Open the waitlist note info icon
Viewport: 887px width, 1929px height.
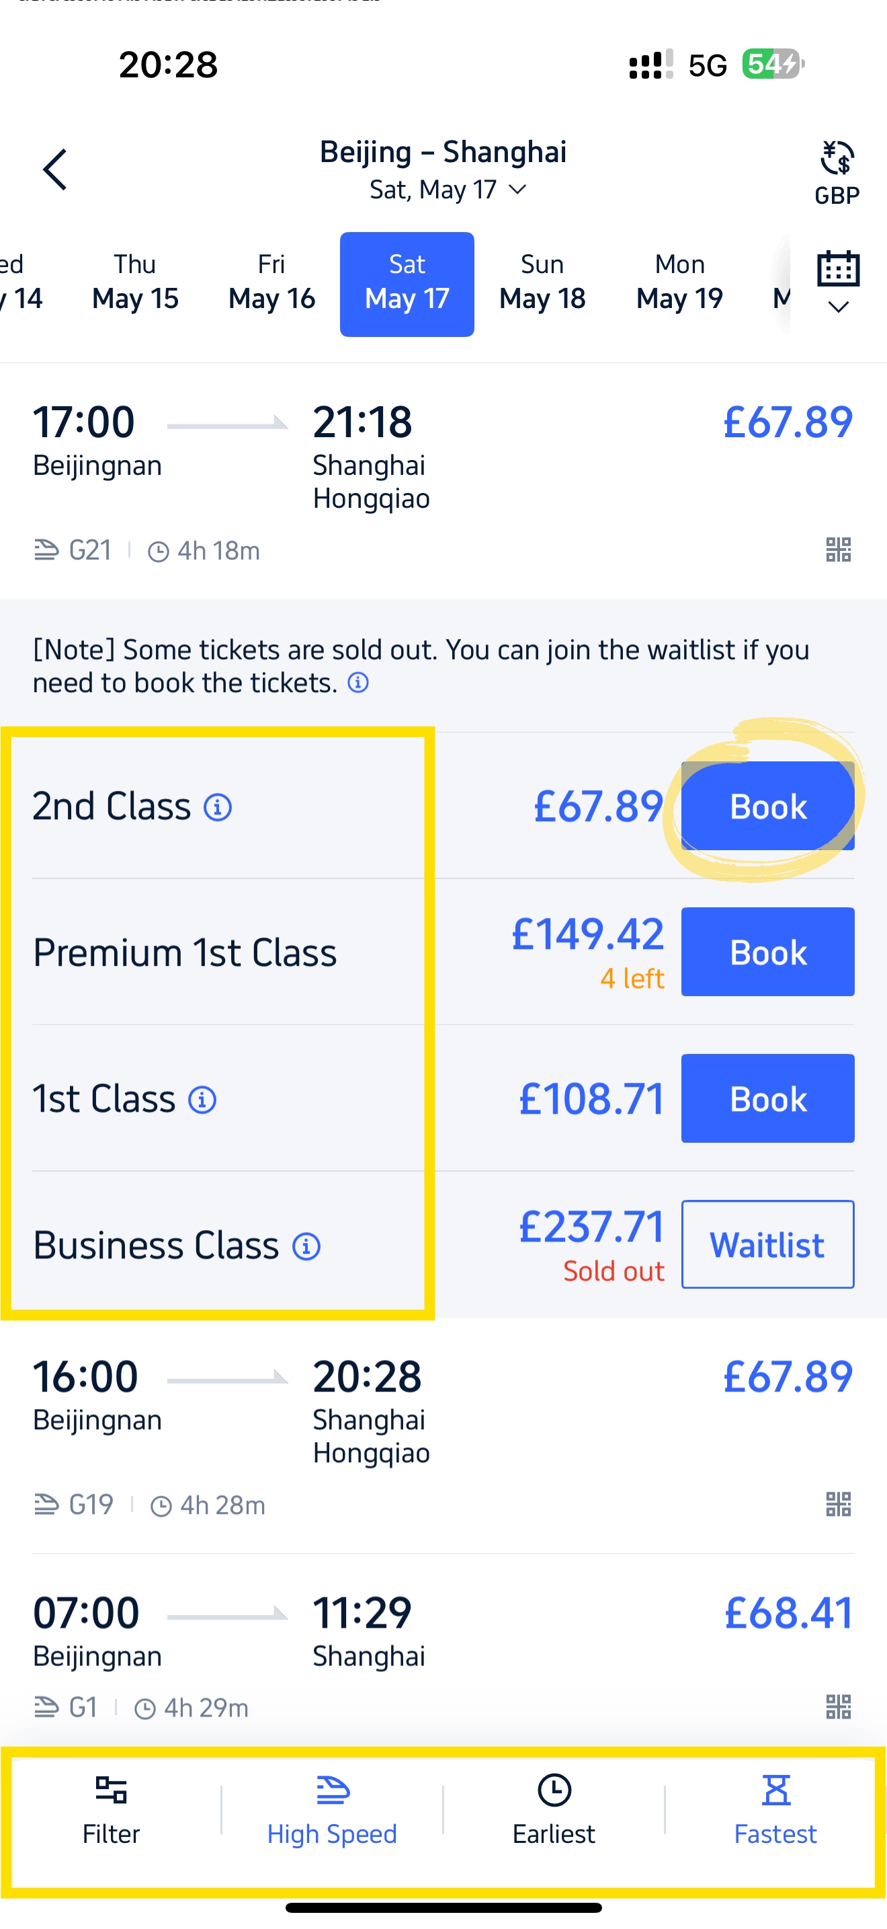[x=358, y=683]
